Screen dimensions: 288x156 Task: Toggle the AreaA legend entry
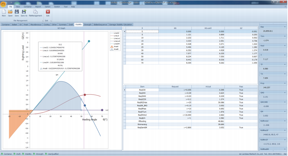pos(115,47)
